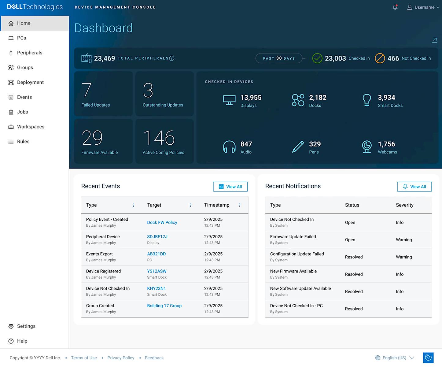This screenshot has height=367, width=442.
Task: Open Target column options menu
Action: pos(191,205)
